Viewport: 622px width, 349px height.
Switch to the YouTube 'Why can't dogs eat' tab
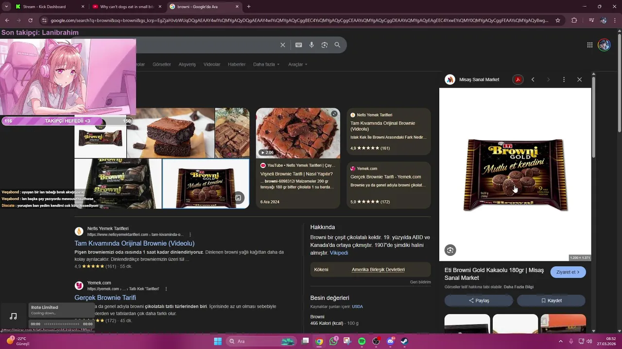[x=127, y=7]
